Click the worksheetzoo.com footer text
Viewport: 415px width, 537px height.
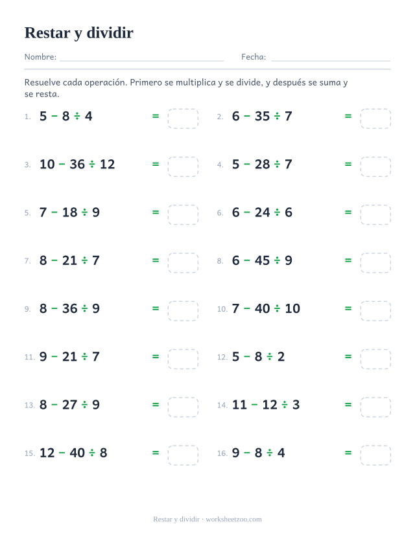[233, 520]
